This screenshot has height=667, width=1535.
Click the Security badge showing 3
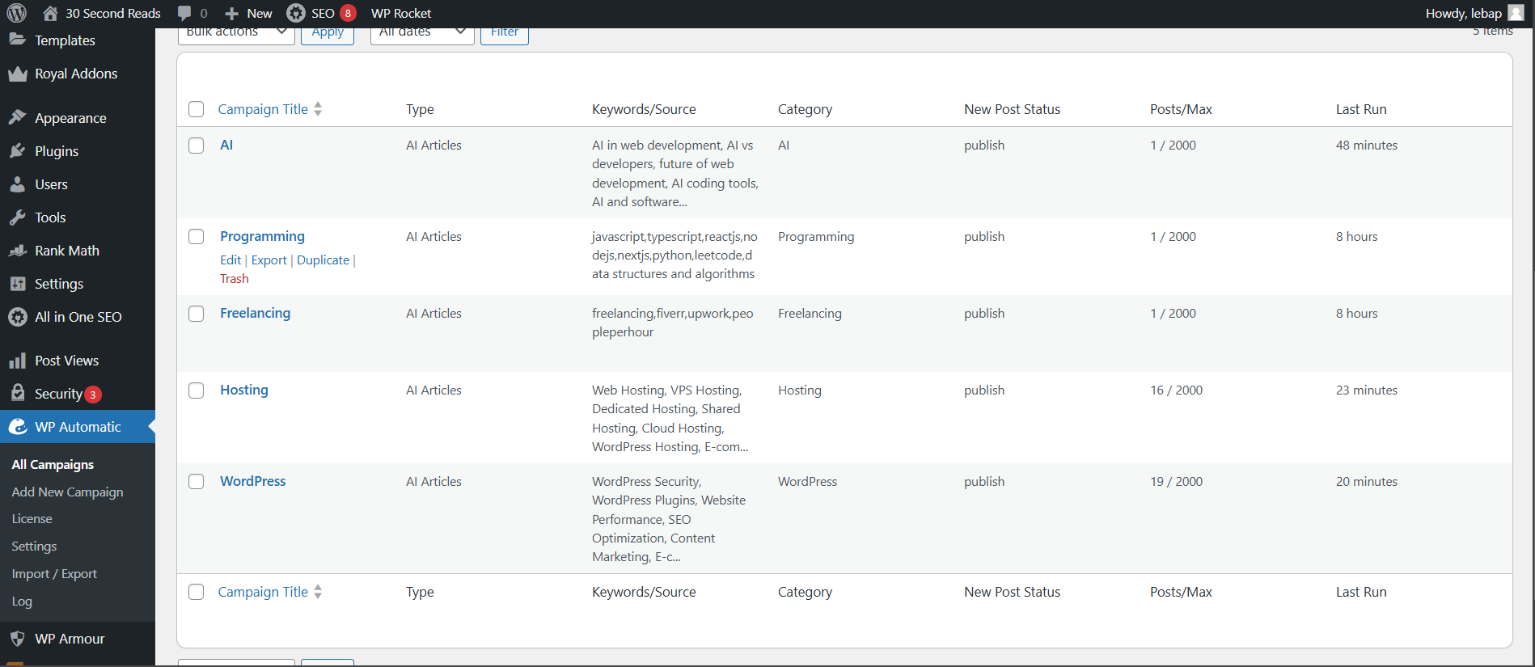tap(93, 395)
